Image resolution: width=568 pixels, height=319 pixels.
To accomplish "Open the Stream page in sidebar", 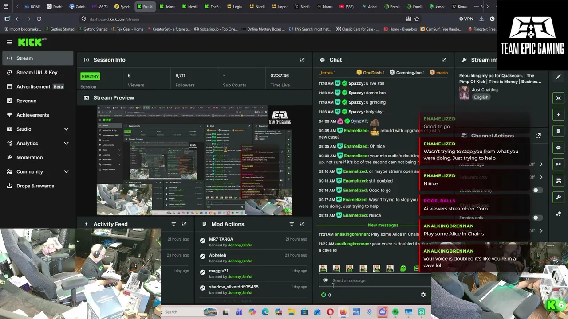I will click(x=38, y=58).
